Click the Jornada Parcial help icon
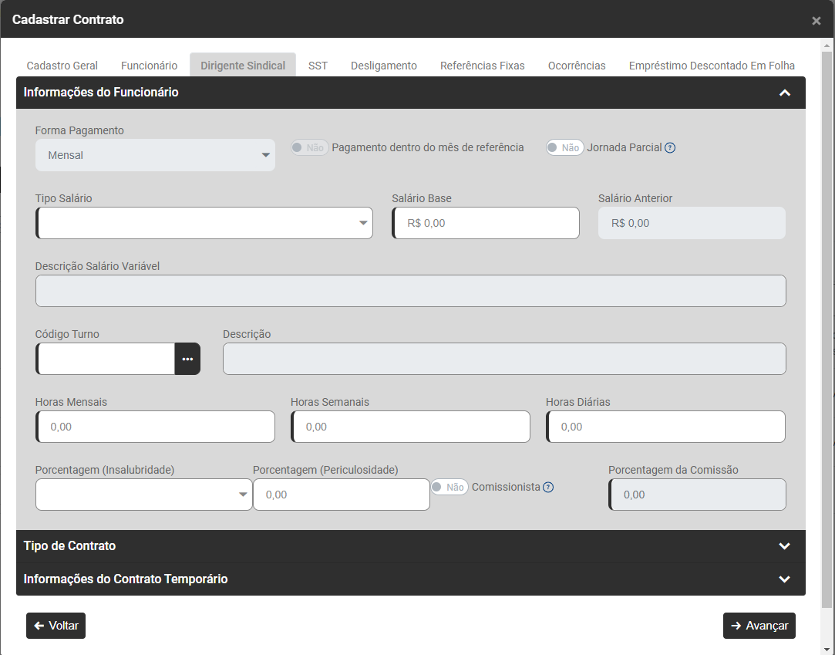The width and height of the screenshot is (835, 655). coord(670,148)
